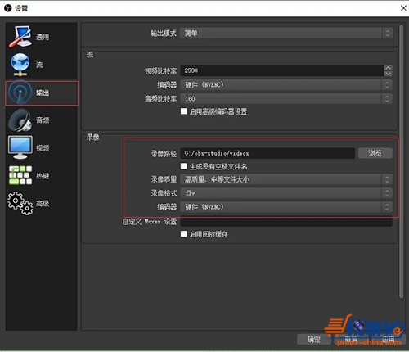Click the 录像路径 path input field

pos(267,153)
